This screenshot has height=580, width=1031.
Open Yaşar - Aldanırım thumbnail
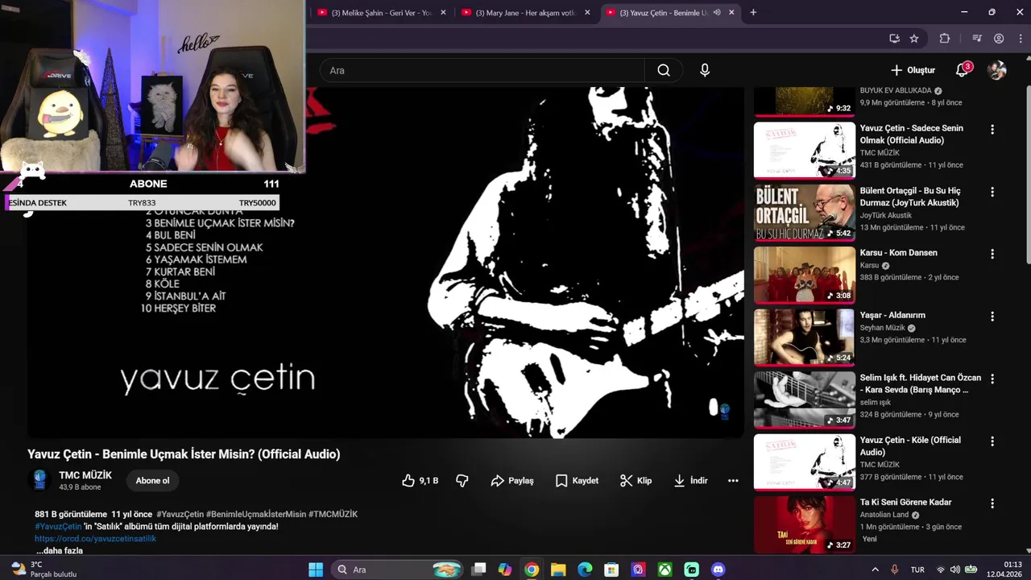(x=805, y=338)
